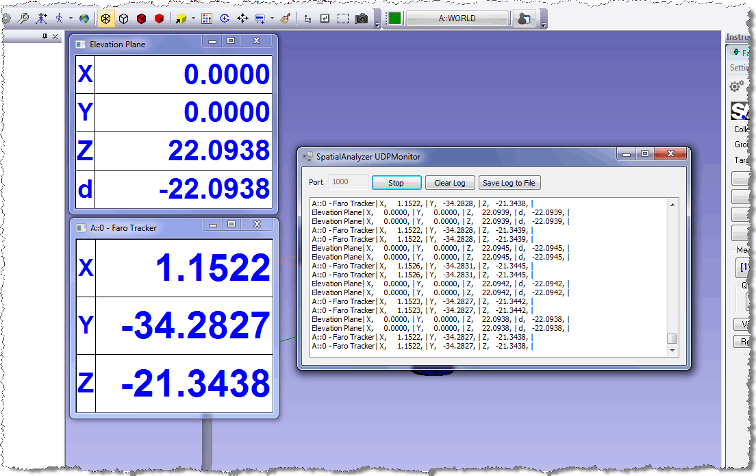This screenshot has height=476, width=756.
Task: Click the paintbrush icon in toolbar
Action: click(286, 18)
